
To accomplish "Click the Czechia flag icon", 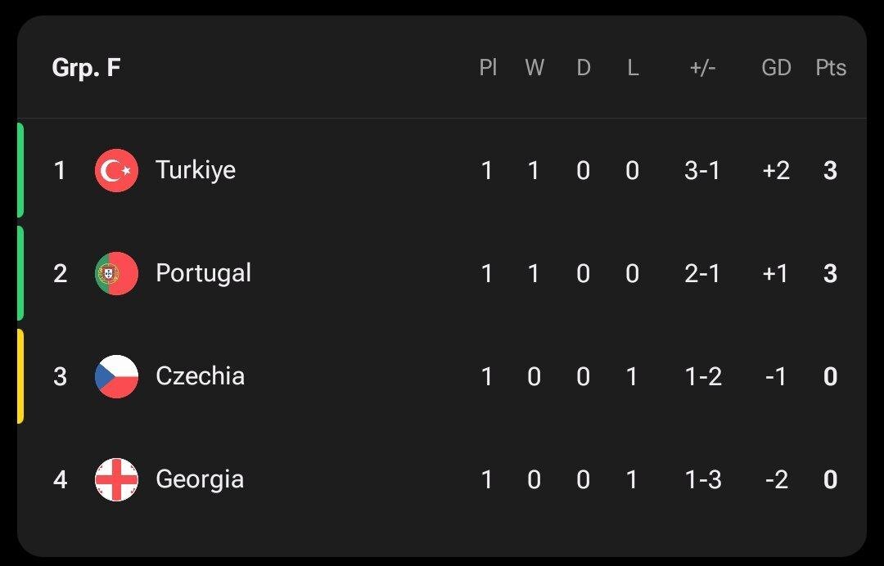I will pos(116,376).
